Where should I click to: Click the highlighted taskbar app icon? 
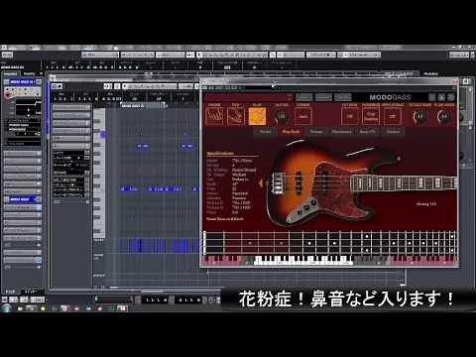(x=122, y=308)
